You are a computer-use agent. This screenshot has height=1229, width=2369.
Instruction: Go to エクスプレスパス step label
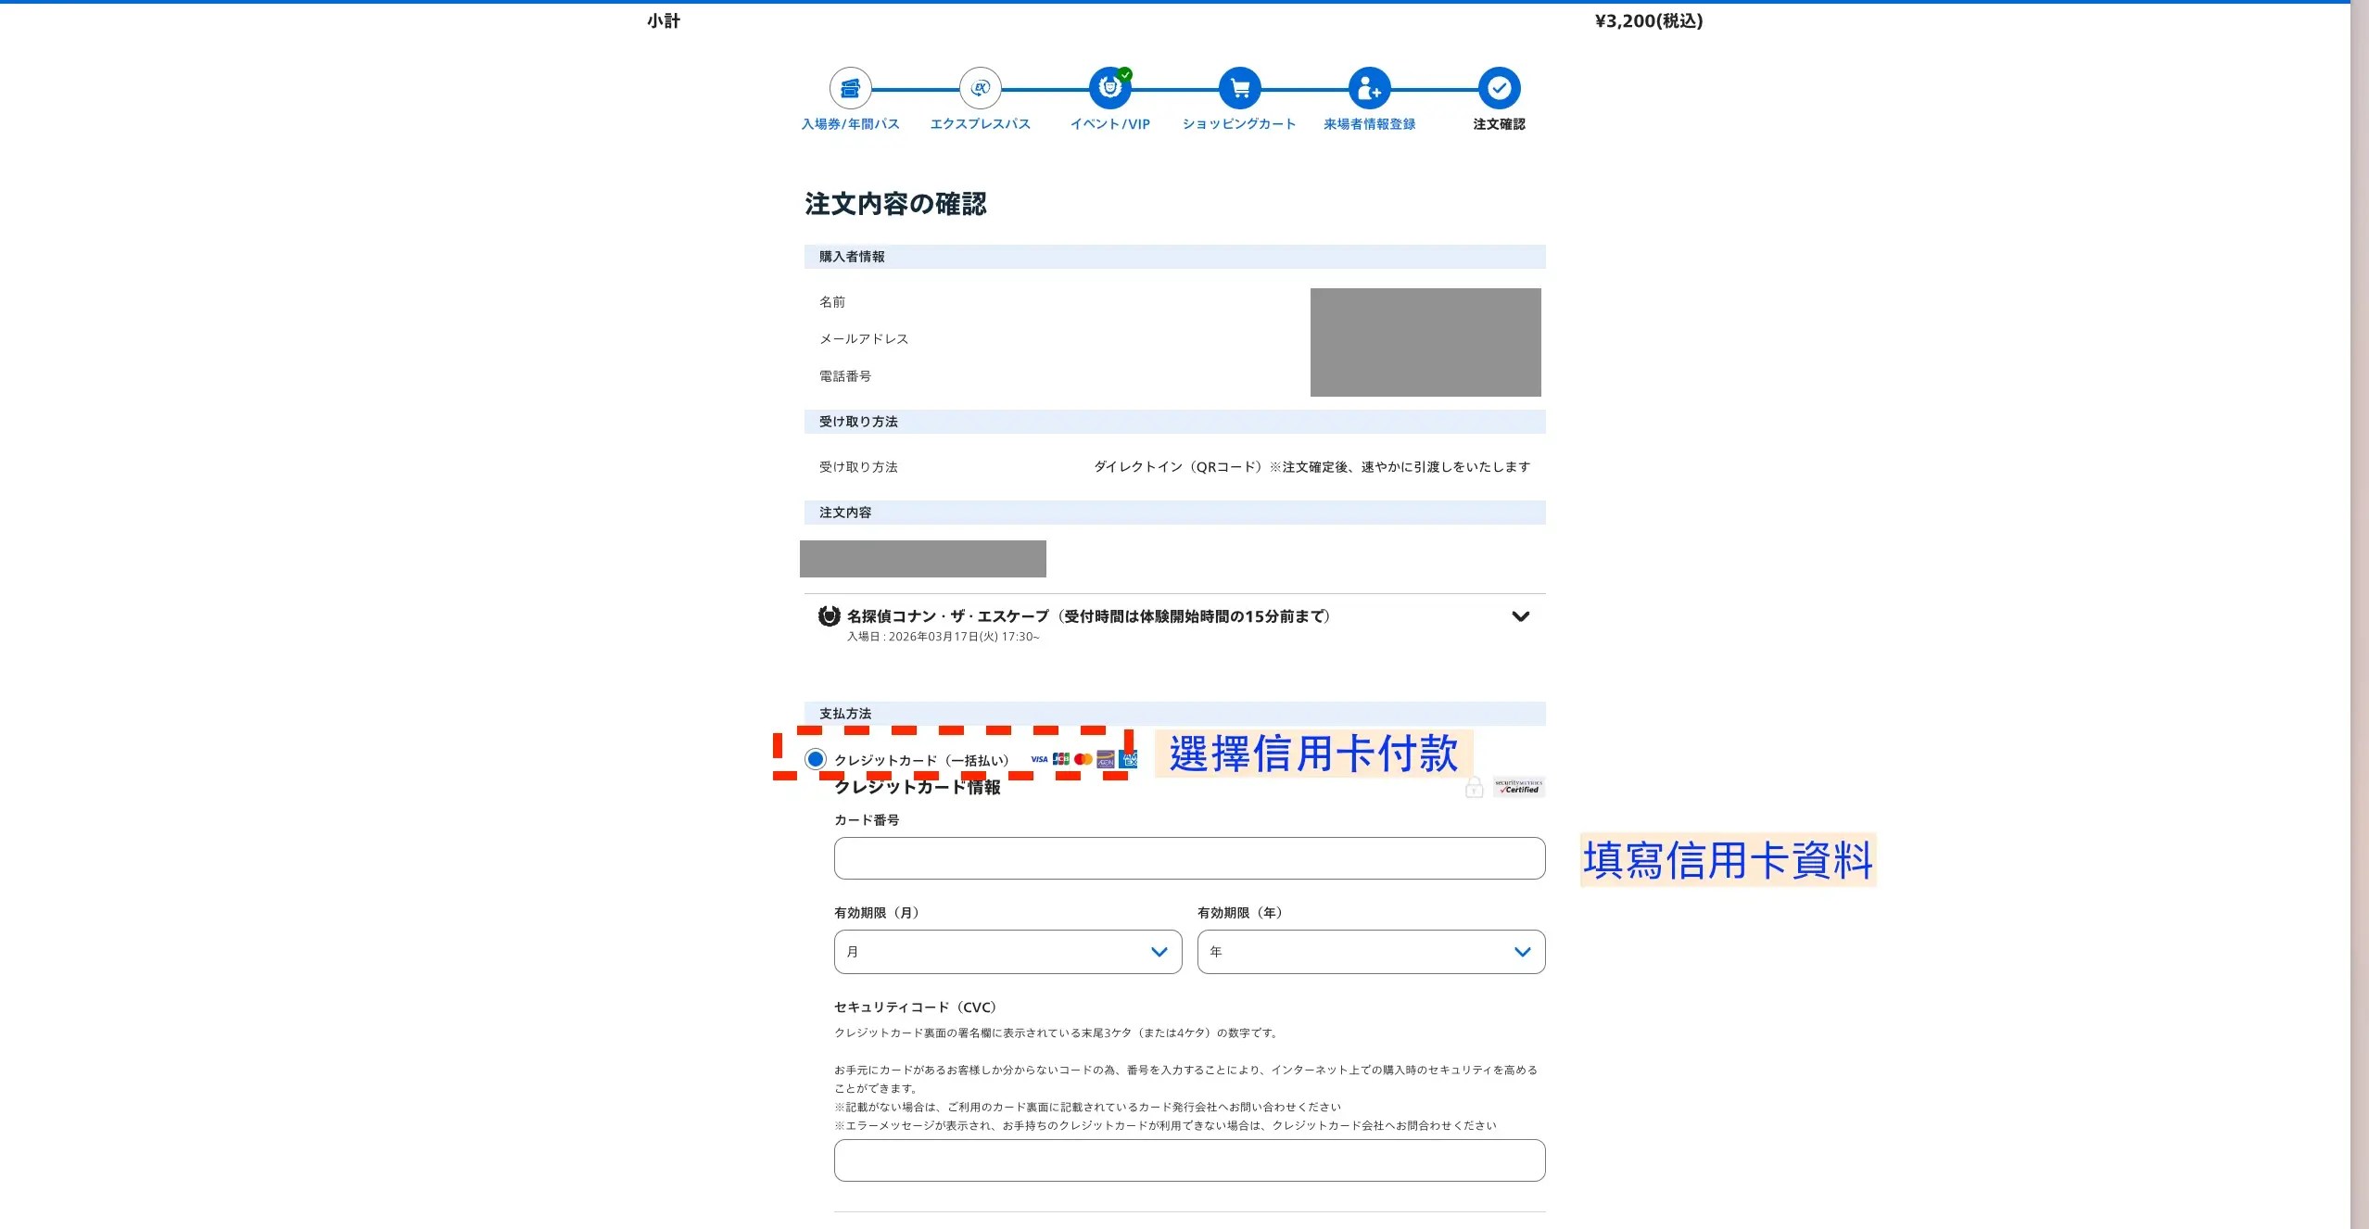(x=980, y=124)
